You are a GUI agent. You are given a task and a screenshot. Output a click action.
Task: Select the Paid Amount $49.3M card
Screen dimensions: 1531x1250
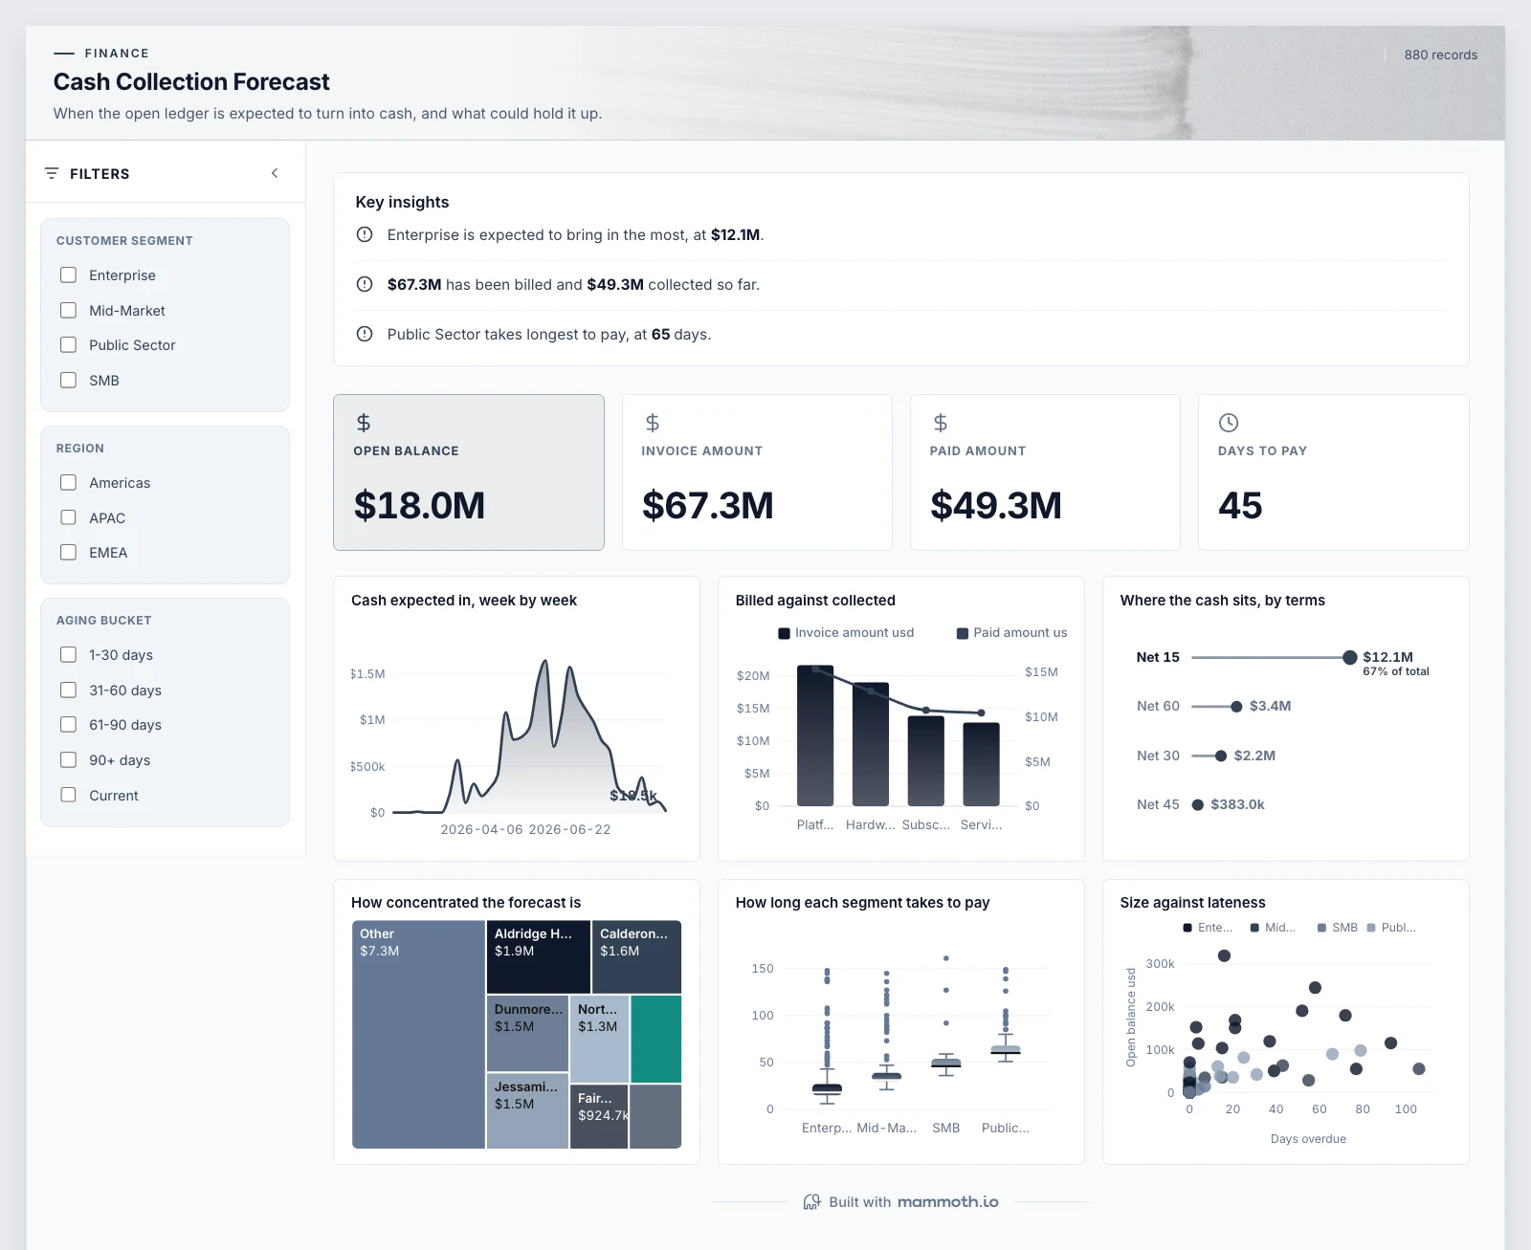click(1045, 472)
